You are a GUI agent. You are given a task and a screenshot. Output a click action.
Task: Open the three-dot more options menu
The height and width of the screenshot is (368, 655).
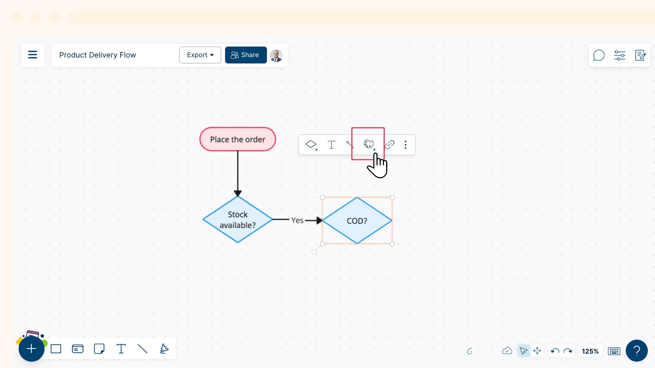click(x=406, y=145)
